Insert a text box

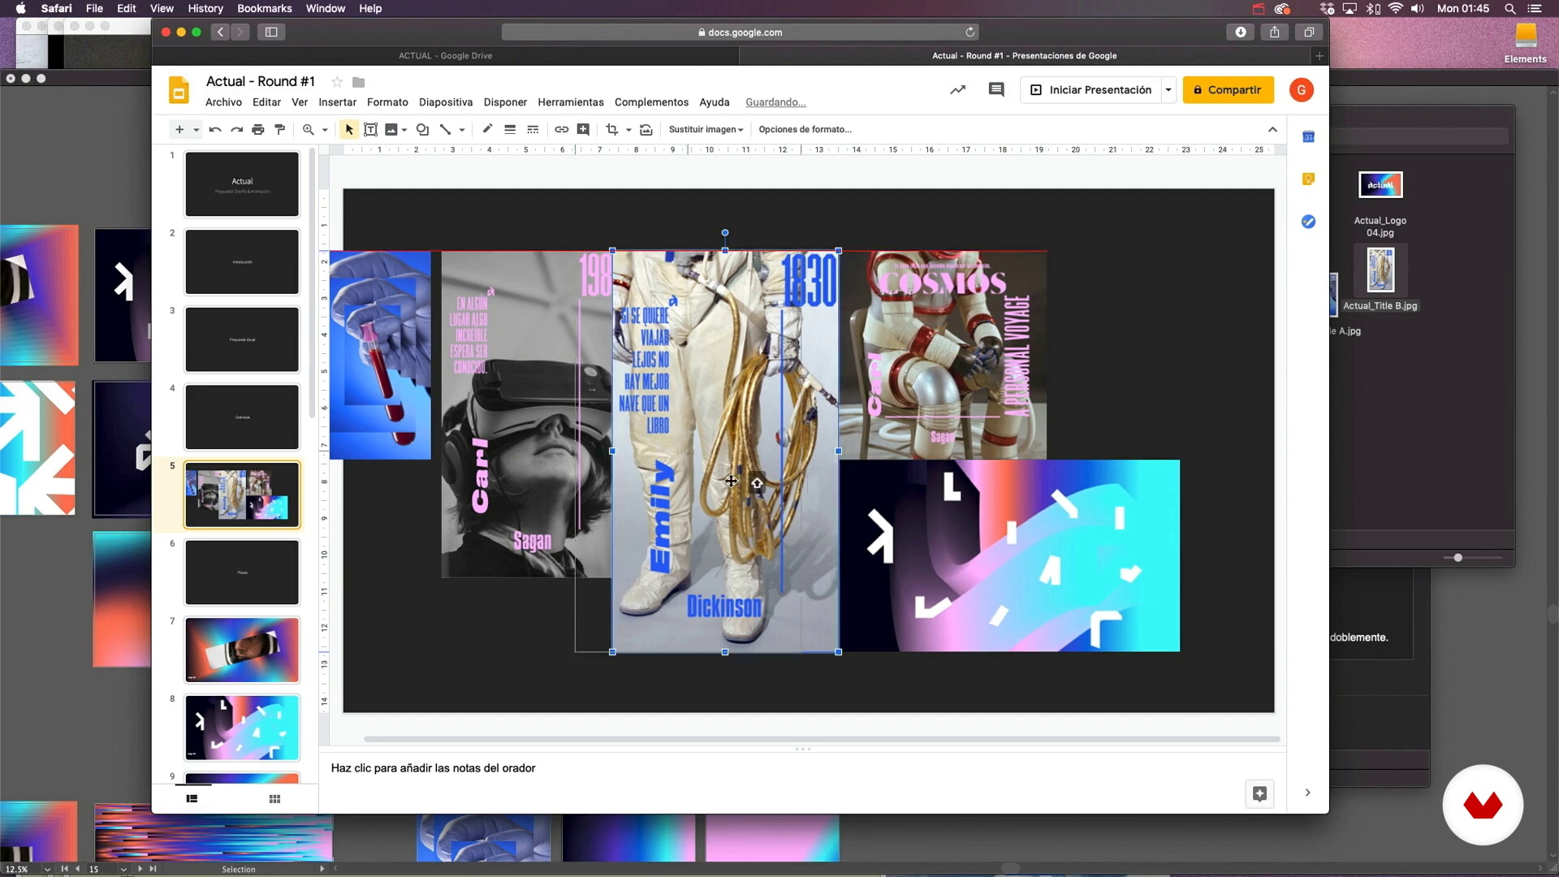coord(370,129)
